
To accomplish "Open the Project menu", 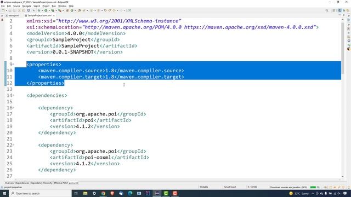I will click(46, 6).
